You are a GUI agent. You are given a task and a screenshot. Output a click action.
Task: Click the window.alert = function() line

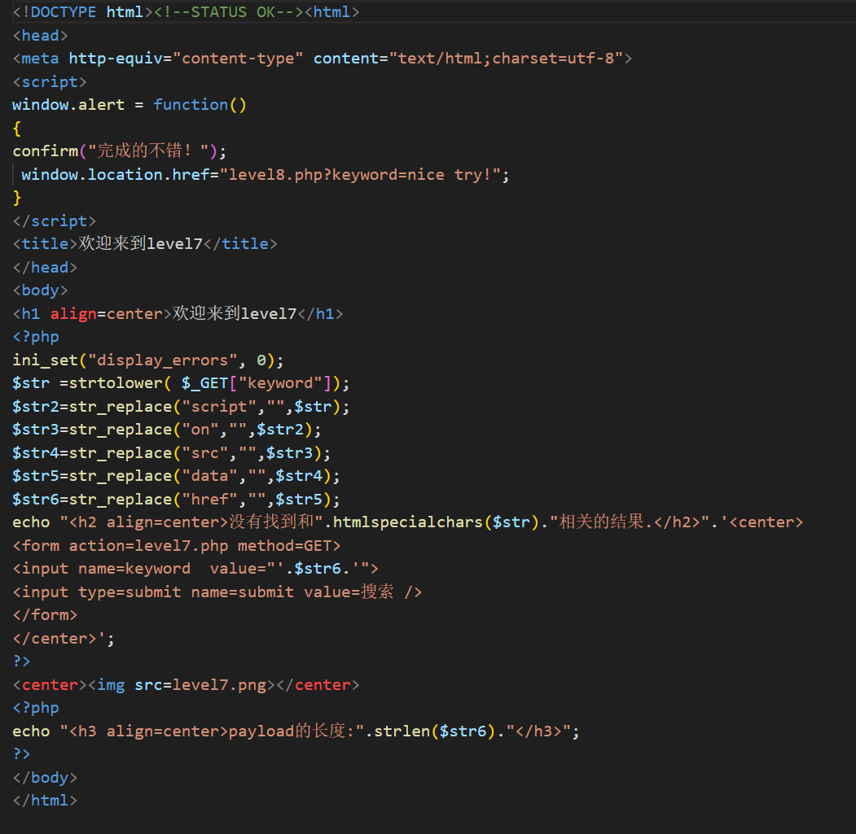pos(129,105)
